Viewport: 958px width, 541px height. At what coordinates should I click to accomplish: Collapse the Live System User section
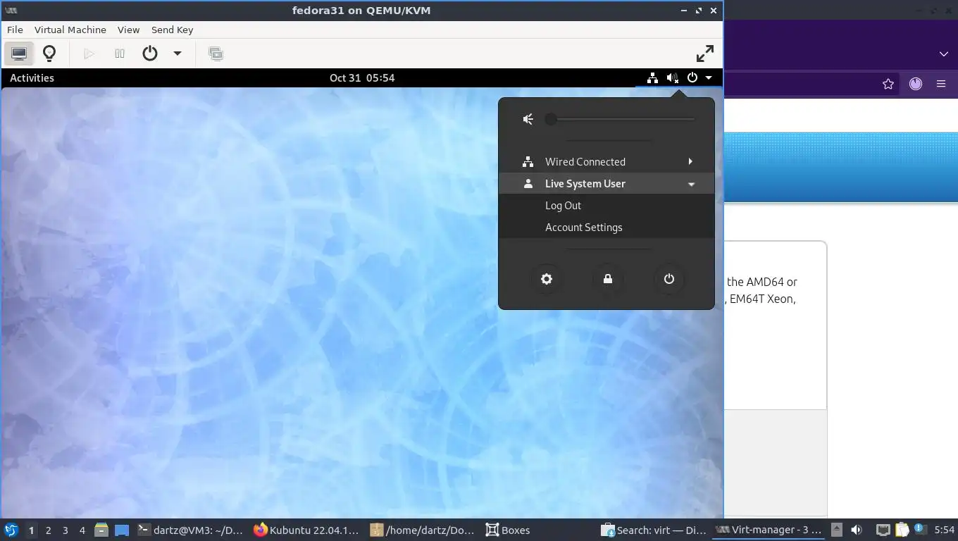[606, 183]
